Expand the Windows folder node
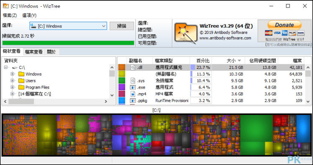Screen dimensions: 313x165 click(13, 74)
